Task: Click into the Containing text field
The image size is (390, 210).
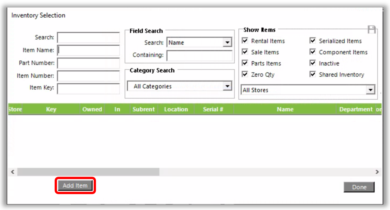Action: pos(199,55)
